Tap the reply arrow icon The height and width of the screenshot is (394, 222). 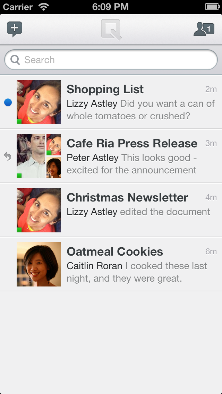(x=8, y=156)
